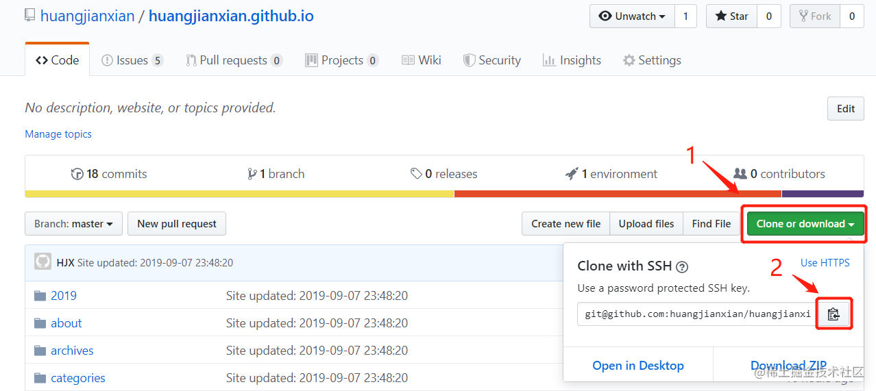Viewport: 876px width, 391px height.
Task: View the 18 commits history
Action: (109, 174)
